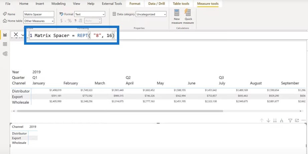Image resolution: width=308 pixels, height=154 pixels.
Task: Open the Model view icon
Action: tap(5, 54)
